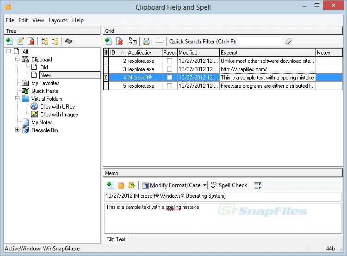The height and width of the screenshot is (256, 347).
Task: Sort by the Modified column header
Action: (x=198, y=52)
